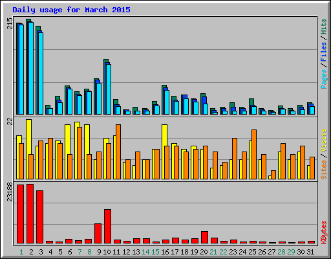Click day label 24 on the x-axis

[242, 252]
